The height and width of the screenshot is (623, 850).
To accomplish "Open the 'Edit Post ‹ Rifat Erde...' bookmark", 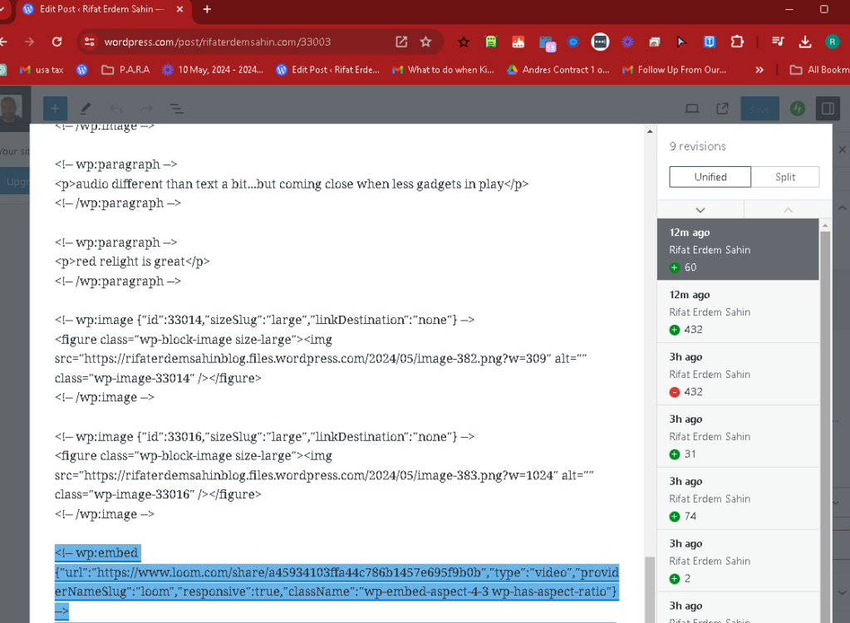I will point(327,69).
